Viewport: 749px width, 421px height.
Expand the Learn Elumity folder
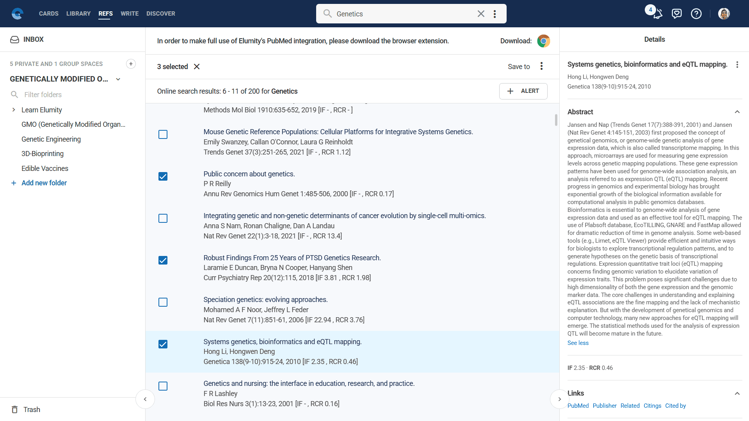(14, 110)
